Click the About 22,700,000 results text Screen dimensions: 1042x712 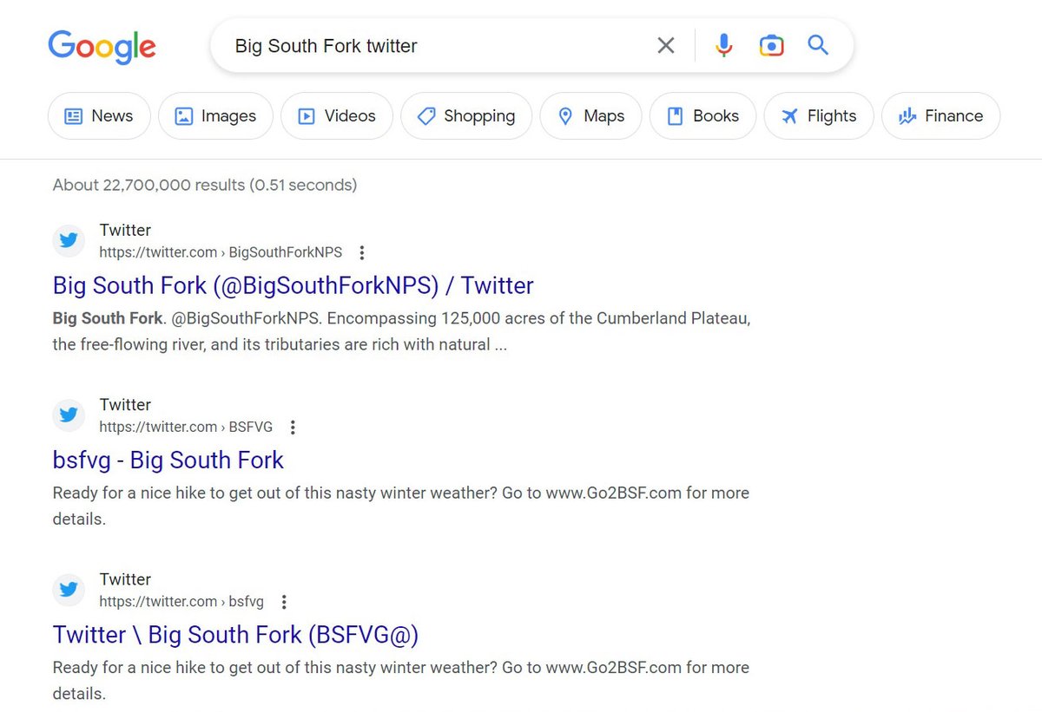(205, 185)
